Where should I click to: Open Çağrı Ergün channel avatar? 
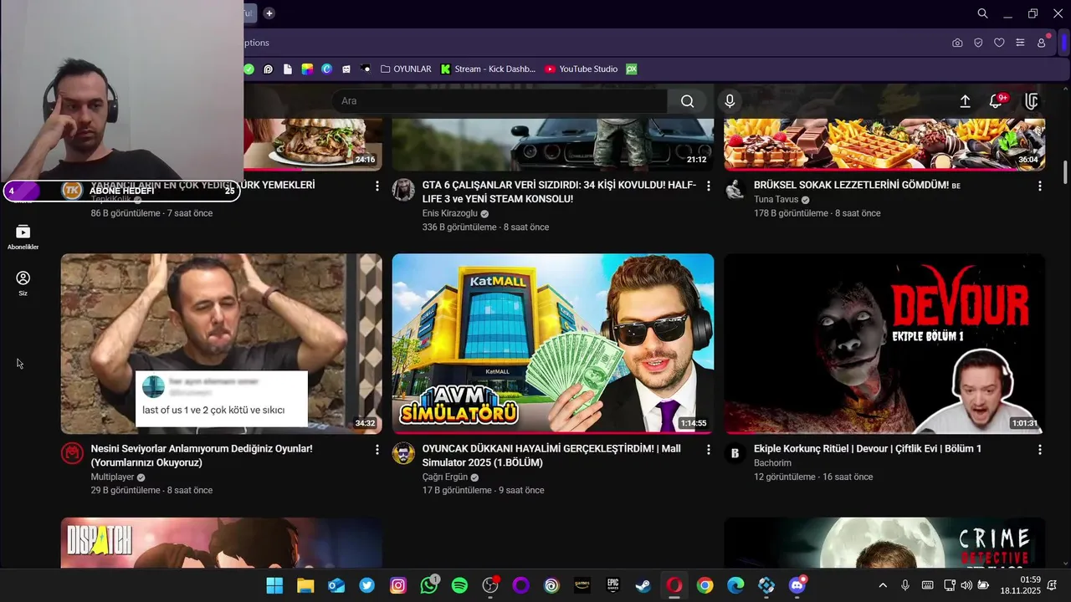(403, 454)
